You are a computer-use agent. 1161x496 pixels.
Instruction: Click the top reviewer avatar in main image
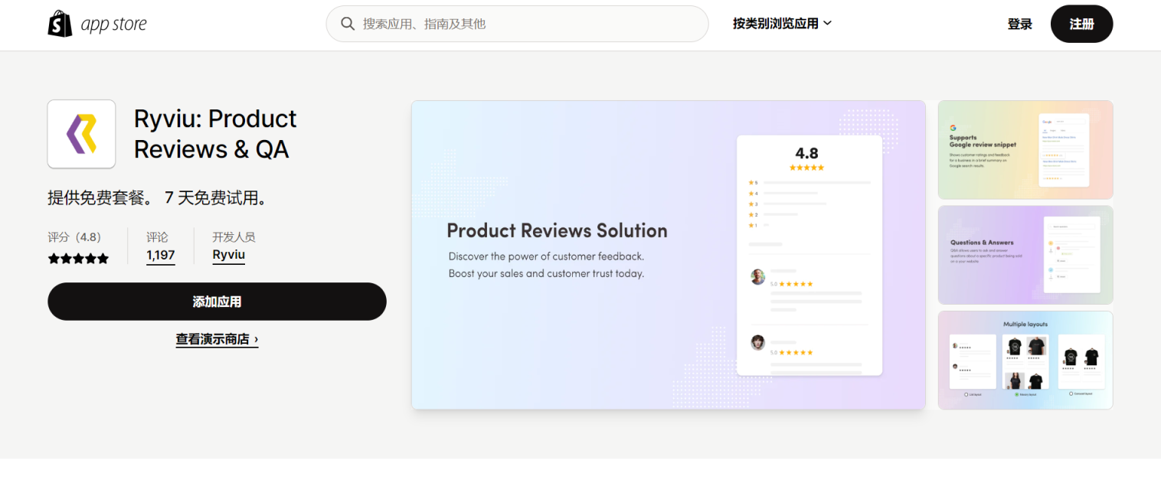pos(757,277)
